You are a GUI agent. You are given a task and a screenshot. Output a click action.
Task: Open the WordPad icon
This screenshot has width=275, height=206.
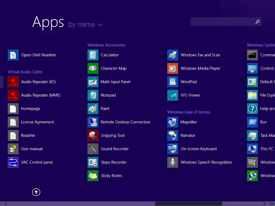[173, 82]
